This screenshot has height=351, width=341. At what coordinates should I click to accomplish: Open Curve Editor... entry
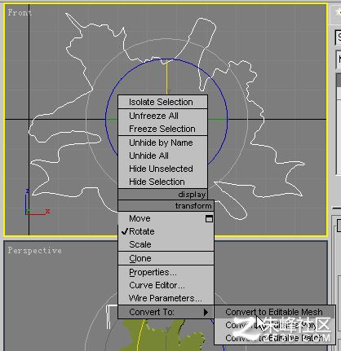point(166,285)
